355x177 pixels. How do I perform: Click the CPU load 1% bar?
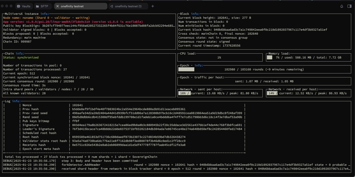pyautogui.click(x=220, y=58)
